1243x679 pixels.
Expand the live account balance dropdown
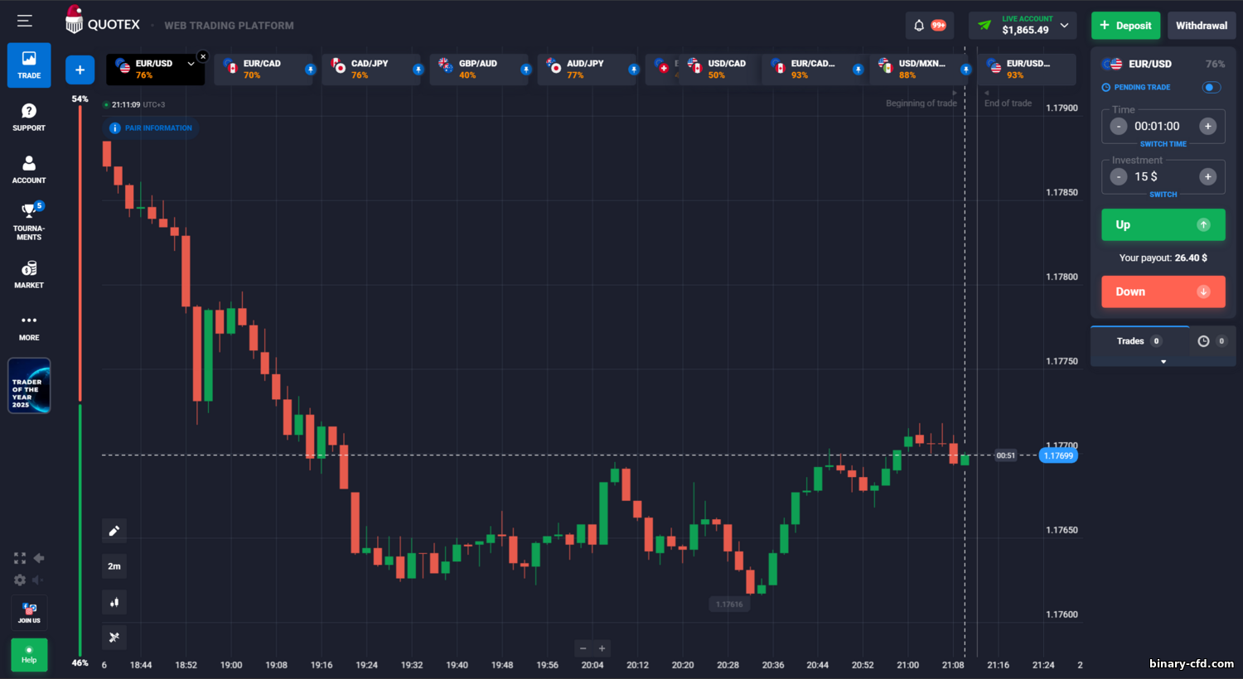tap(1065, 26)
